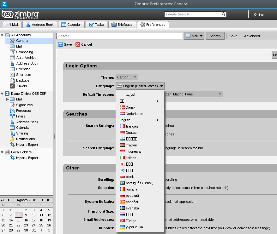Select Address Book under All Accounts

pyautogui.click(x=27, y=63)
